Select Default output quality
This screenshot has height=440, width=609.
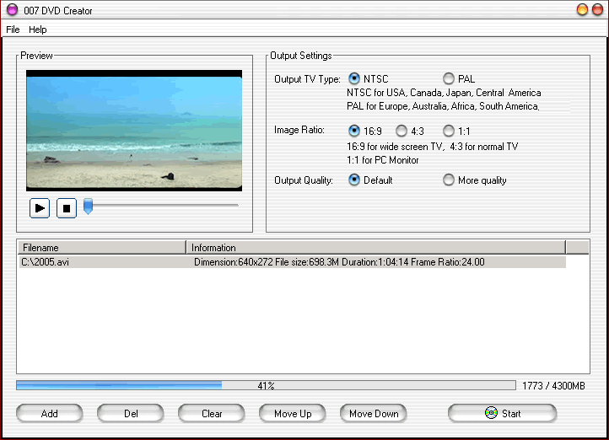click(353, 180)
